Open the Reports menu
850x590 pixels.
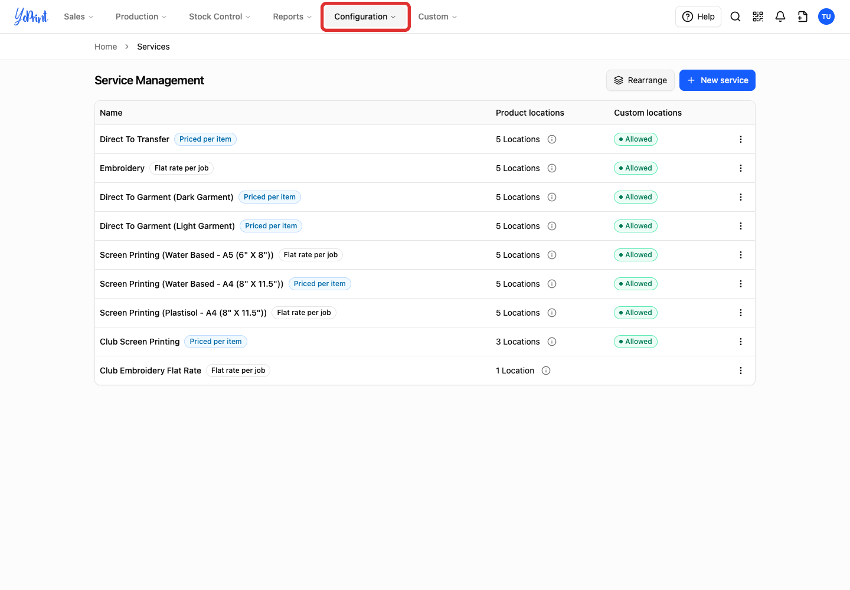(292, 17)
